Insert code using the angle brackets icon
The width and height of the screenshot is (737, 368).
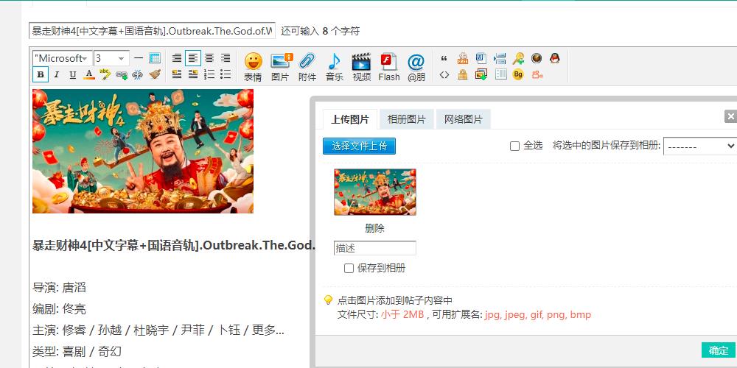pyautogui.click(x=444, y=74)
